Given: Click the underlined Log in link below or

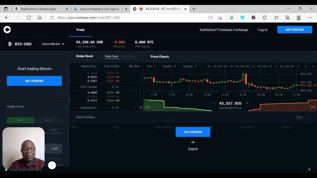Looking at the screenshot, I should click(x=193, y=148).
